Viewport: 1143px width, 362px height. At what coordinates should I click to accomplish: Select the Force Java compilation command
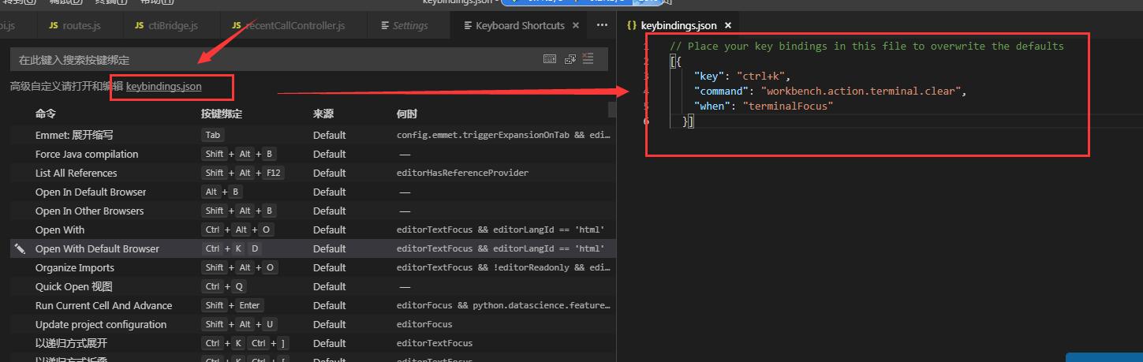[87, 154]
